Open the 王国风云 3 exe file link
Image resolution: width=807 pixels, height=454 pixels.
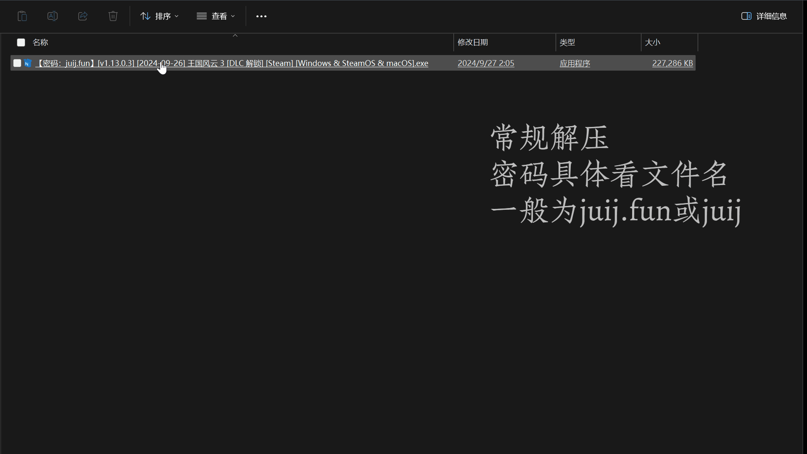pyautogui.click(x=232, y=63)
